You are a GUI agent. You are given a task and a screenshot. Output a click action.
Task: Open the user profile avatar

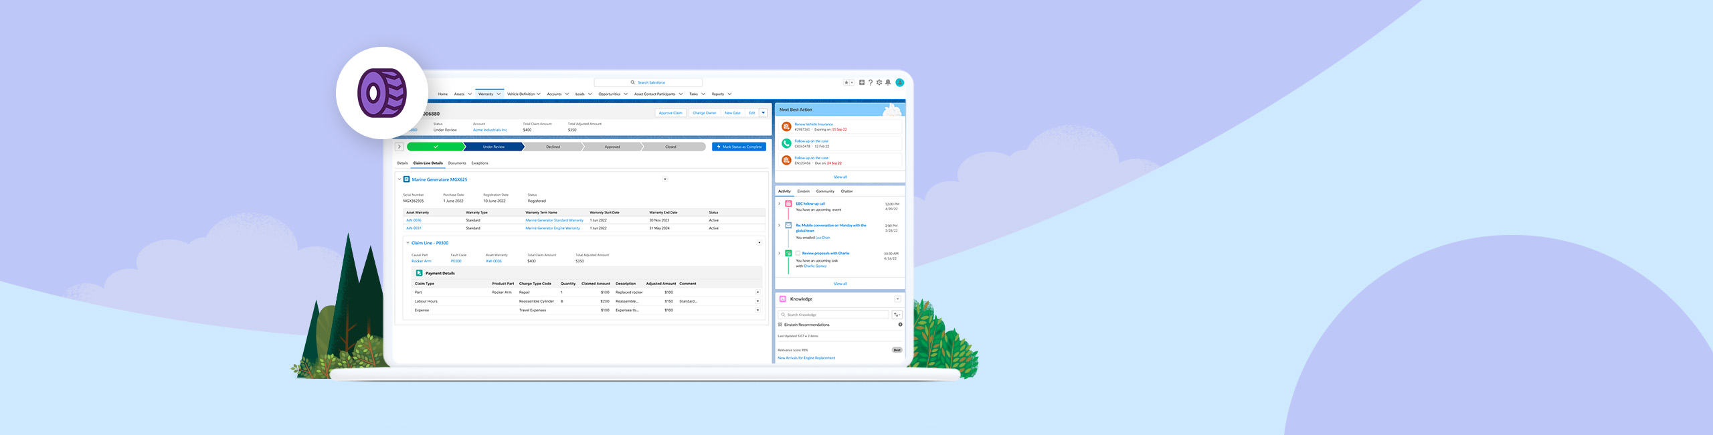click(x=900, y=82)
